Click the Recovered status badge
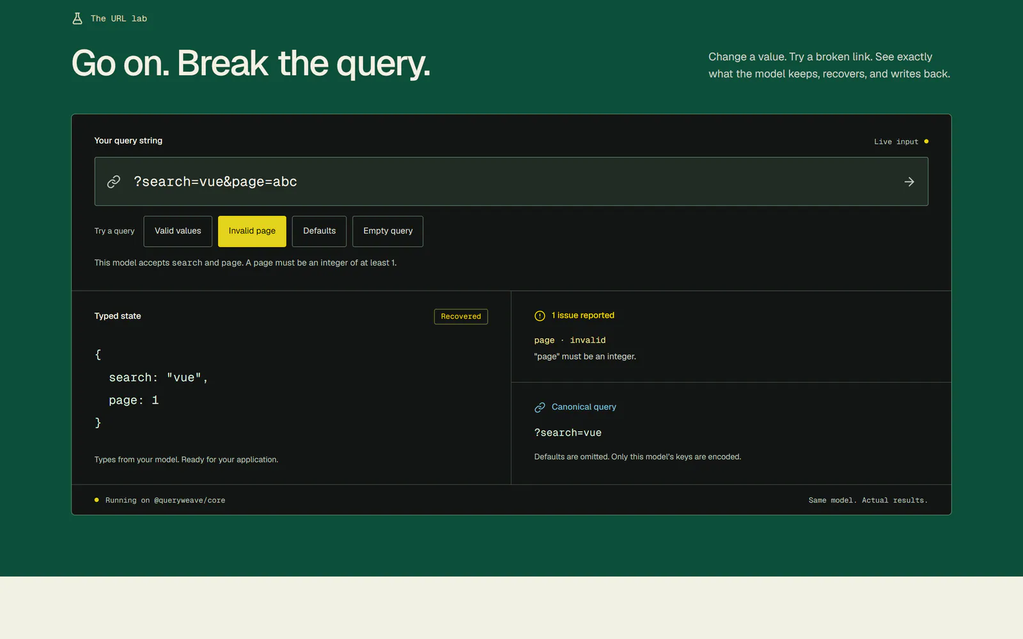Image resolution: width=1023 pixels, height=639 pixels. click(x=461, y=316)
